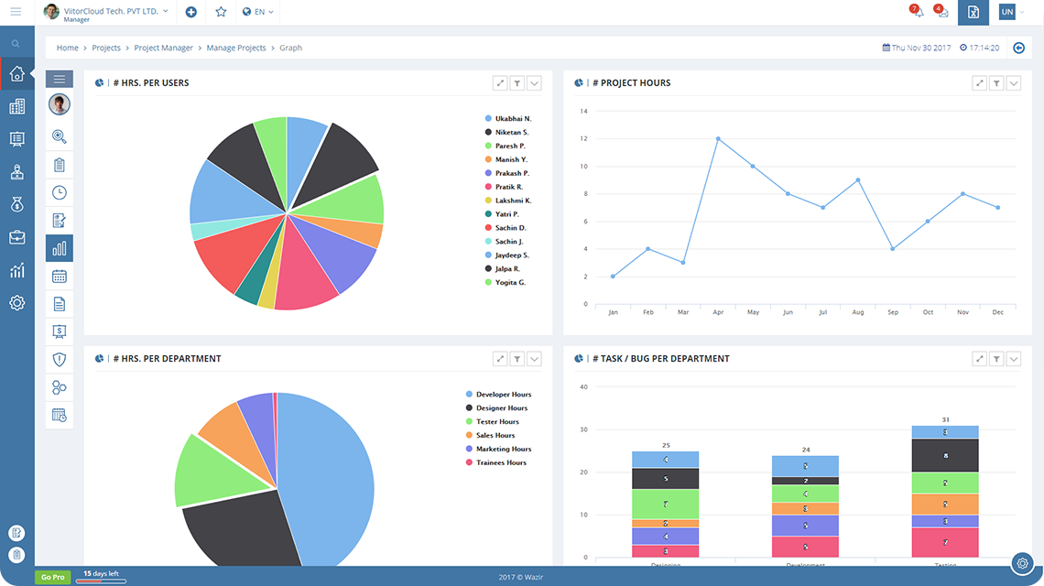Open the notifications bell icon
1044x586 pixels.
click(x=918, y=11)
